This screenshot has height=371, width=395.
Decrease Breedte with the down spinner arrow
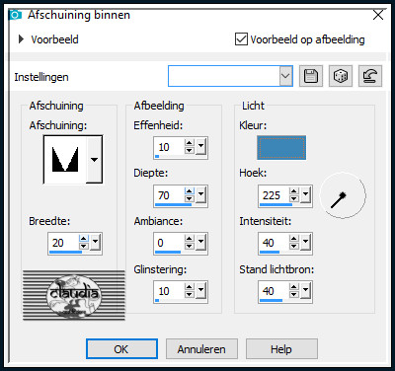84,246
